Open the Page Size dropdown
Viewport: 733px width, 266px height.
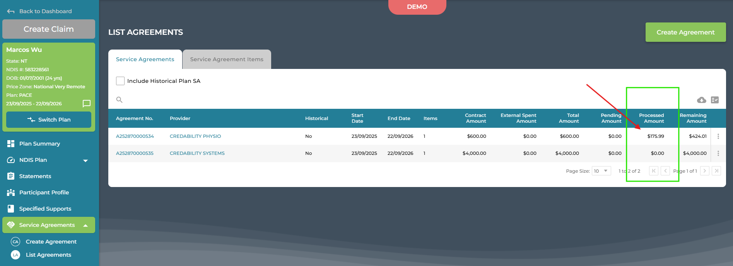tap(601, 171)
